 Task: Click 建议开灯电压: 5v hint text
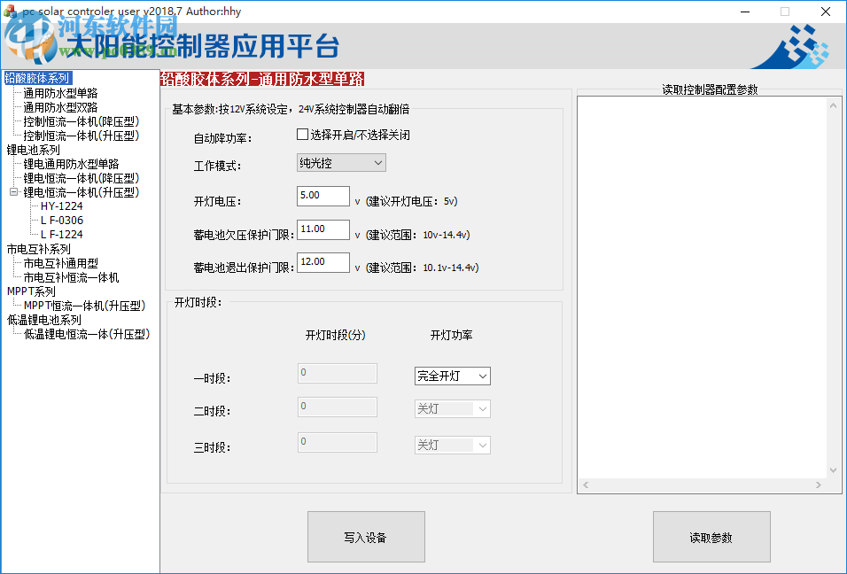[x=412, y=201]
